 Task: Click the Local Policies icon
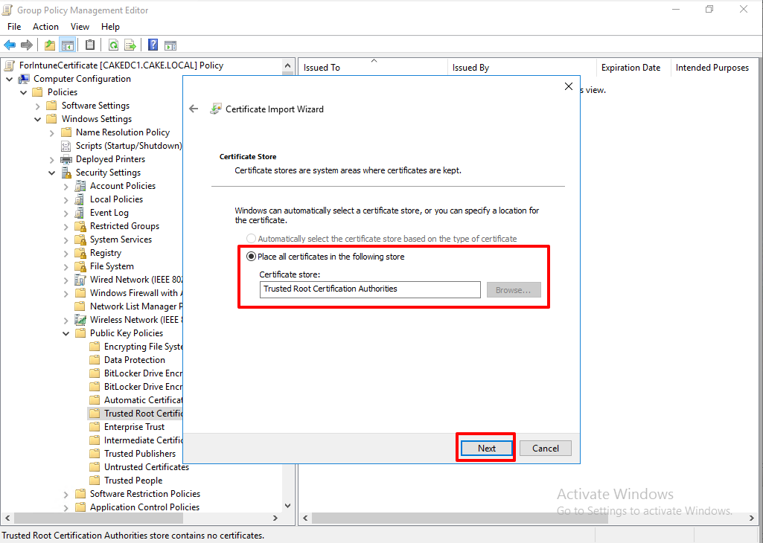[80, 199]
